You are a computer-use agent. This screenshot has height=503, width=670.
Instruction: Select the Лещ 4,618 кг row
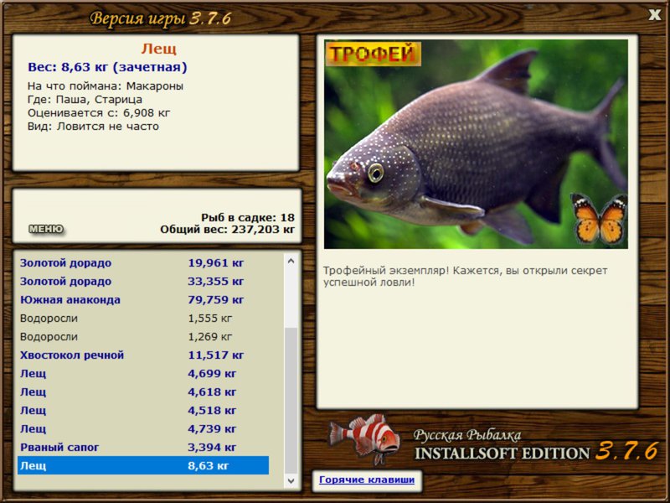click(x=143, y=392)
